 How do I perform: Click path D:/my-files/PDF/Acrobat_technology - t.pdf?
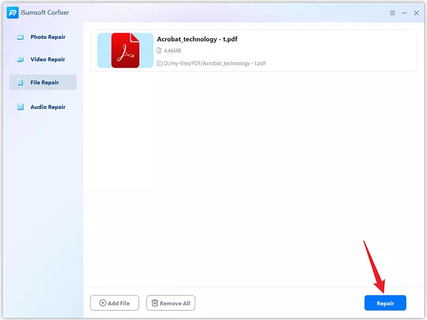point(215,63)
